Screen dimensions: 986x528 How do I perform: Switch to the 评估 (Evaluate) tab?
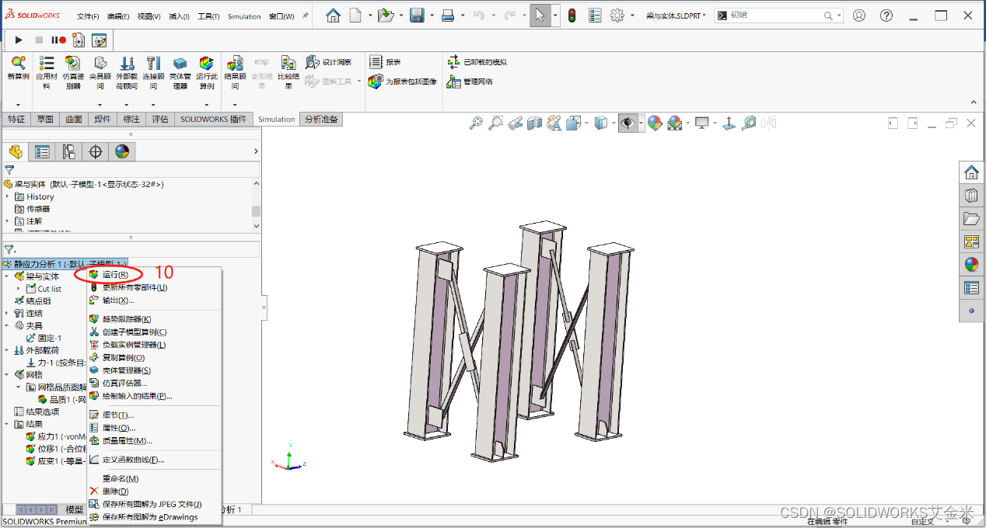click(x=160, y=119)
